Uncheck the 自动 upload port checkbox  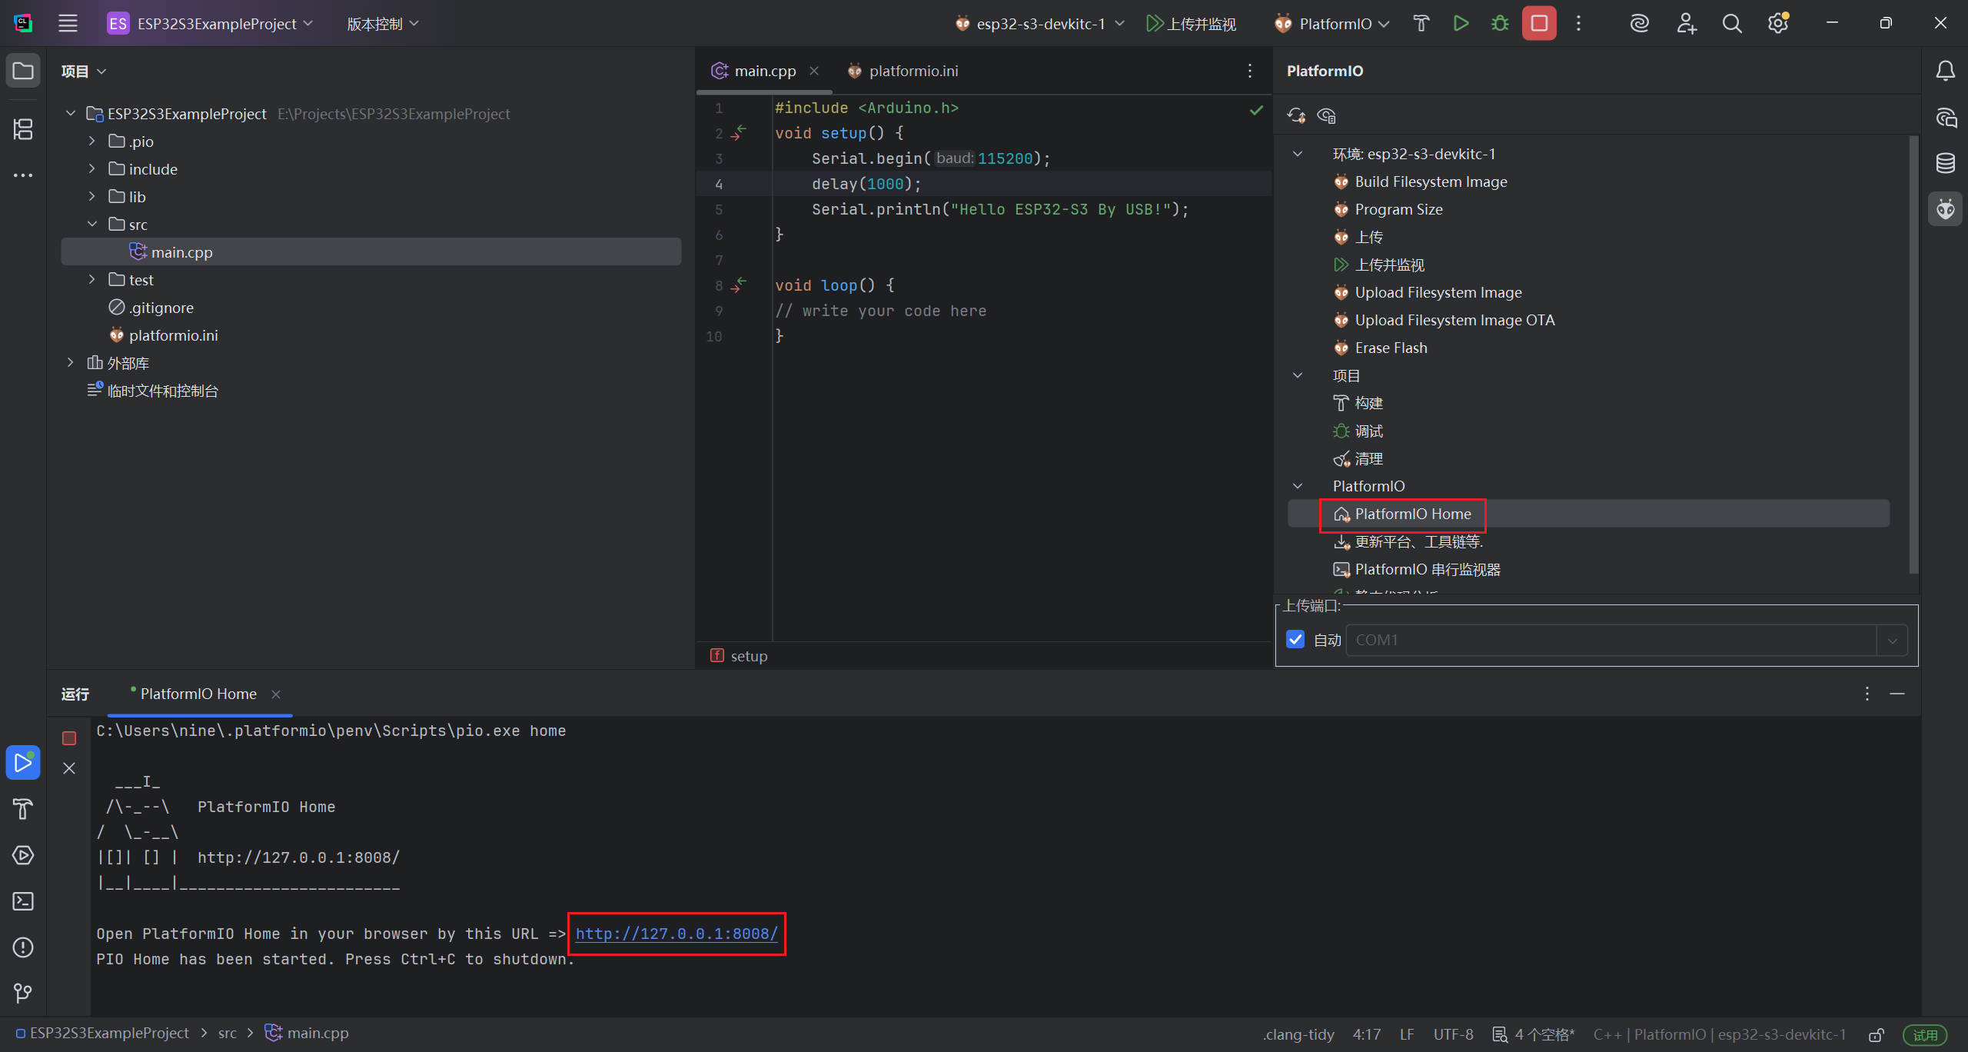click(1295, 640)
